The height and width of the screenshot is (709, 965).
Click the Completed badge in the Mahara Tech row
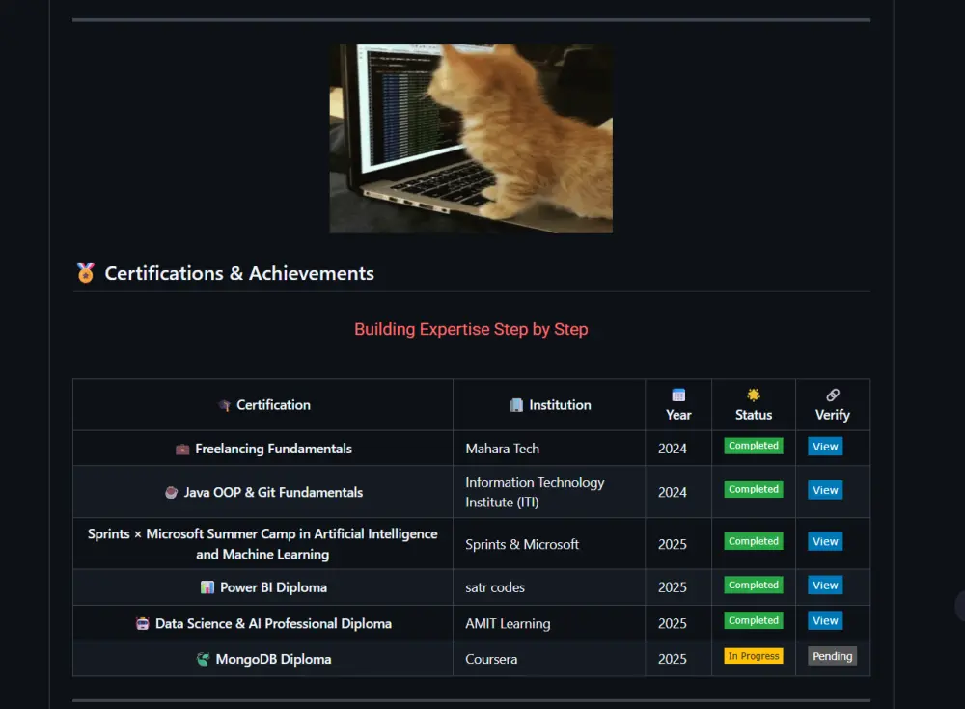pyautogui.click(x=753, y=446)
